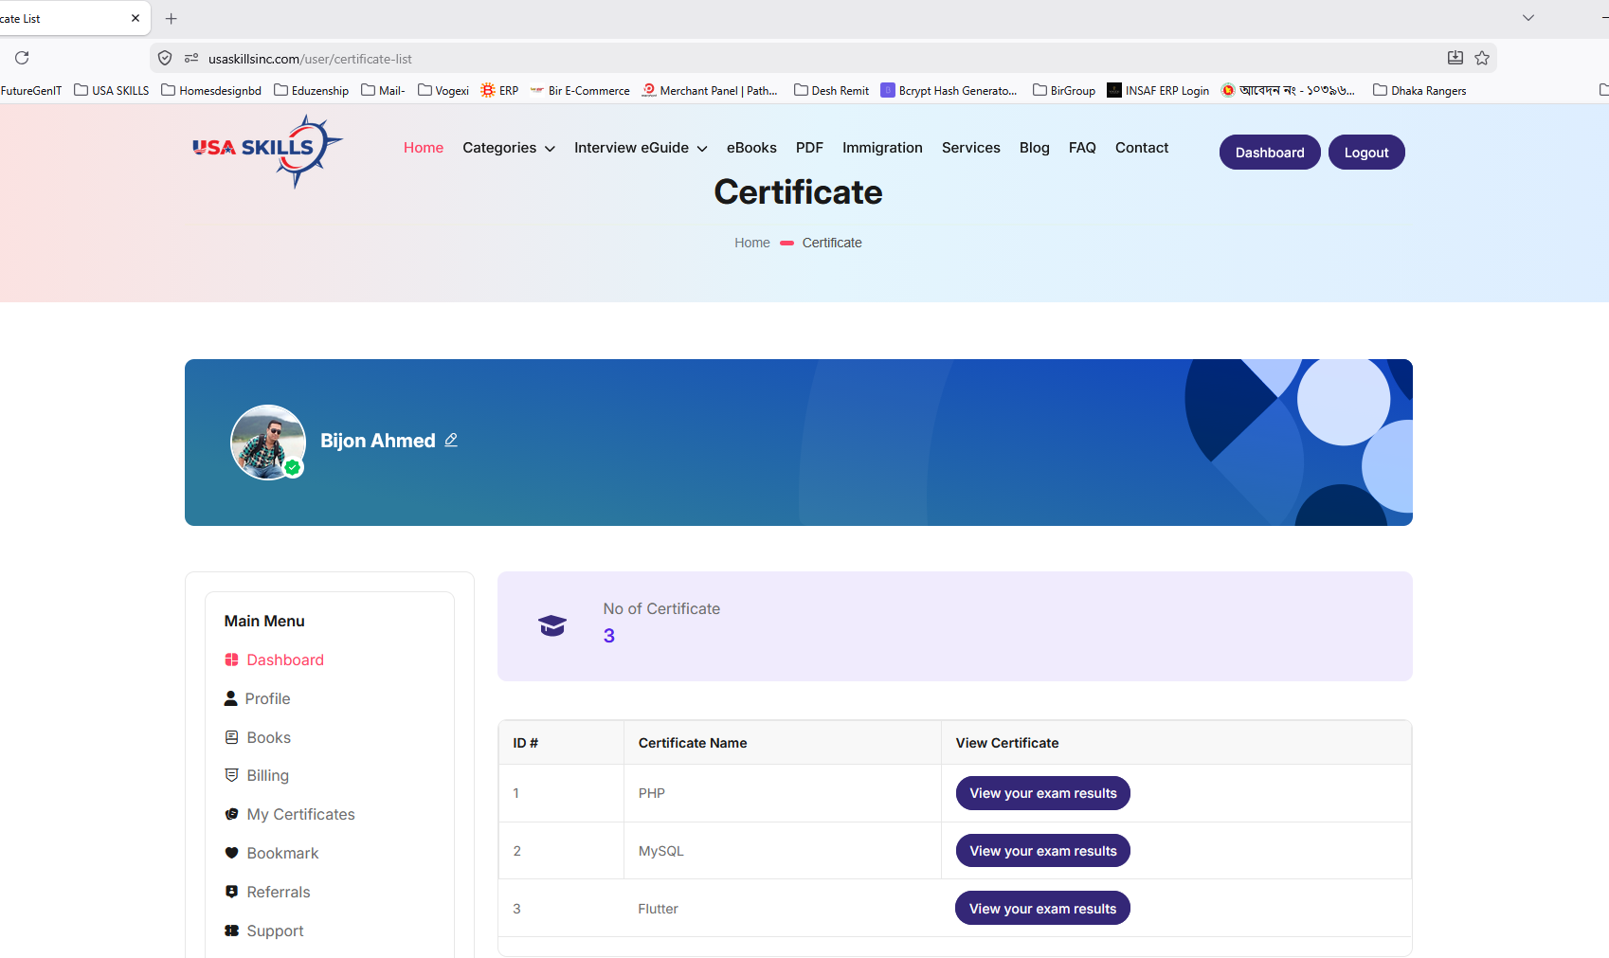1609x958 pixels.
Task: Click the edit pencil next to Bijon Ahmed
Action: coord(451,440)
